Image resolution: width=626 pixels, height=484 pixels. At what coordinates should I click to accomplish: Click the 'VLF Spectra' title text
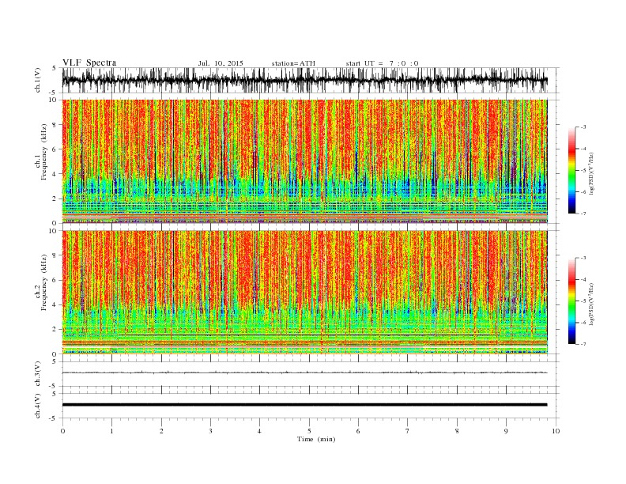pos(89,62)
